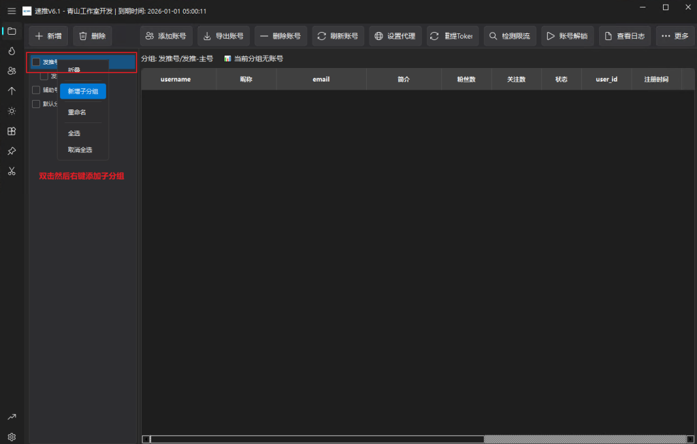Check the 辅助号 group checkbox

pyautogui.click(x=36, y=90)
